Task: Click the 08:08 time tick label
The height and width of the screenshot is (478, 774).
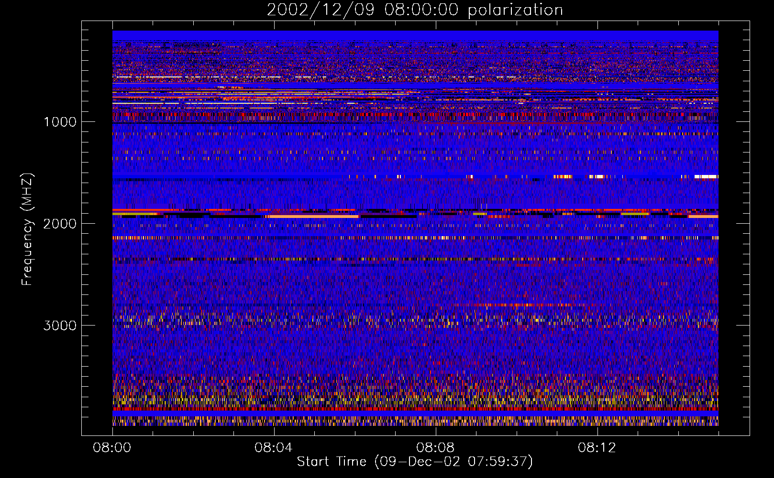Action: (x=435, y=448)
